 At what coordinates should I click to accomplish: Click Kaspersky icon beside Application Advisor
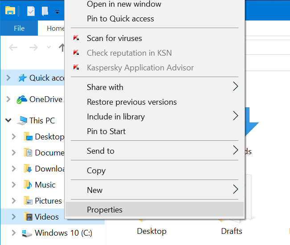click(x=76, y=67)
